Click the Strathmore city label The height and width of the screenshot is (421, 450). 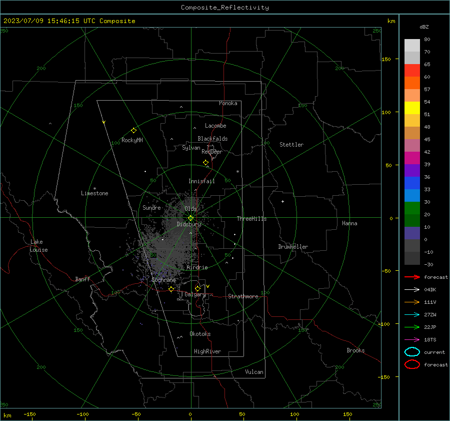243,296
